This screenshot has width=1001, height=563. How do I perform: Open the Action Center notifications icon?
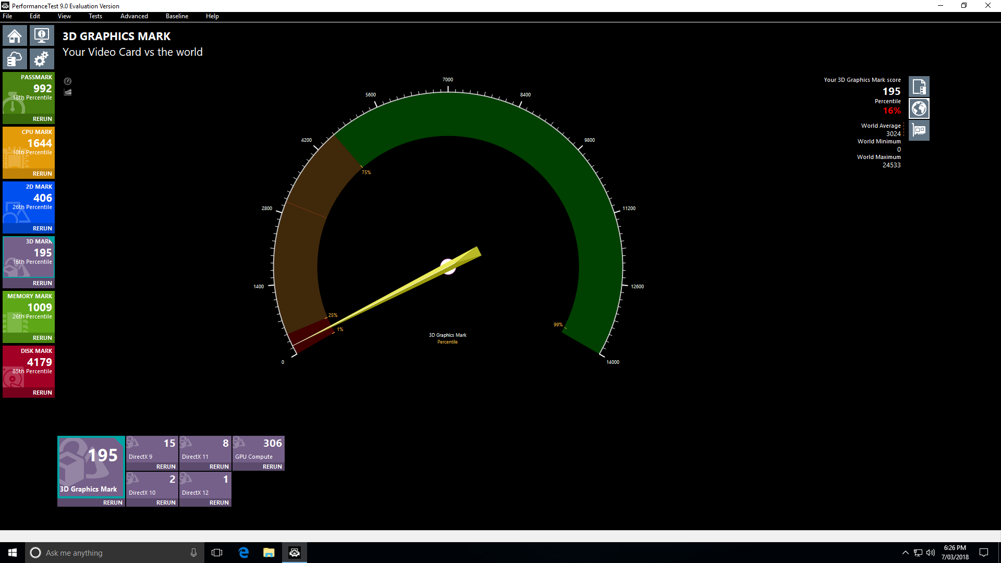pyautogui.click(x=984, y=553)
